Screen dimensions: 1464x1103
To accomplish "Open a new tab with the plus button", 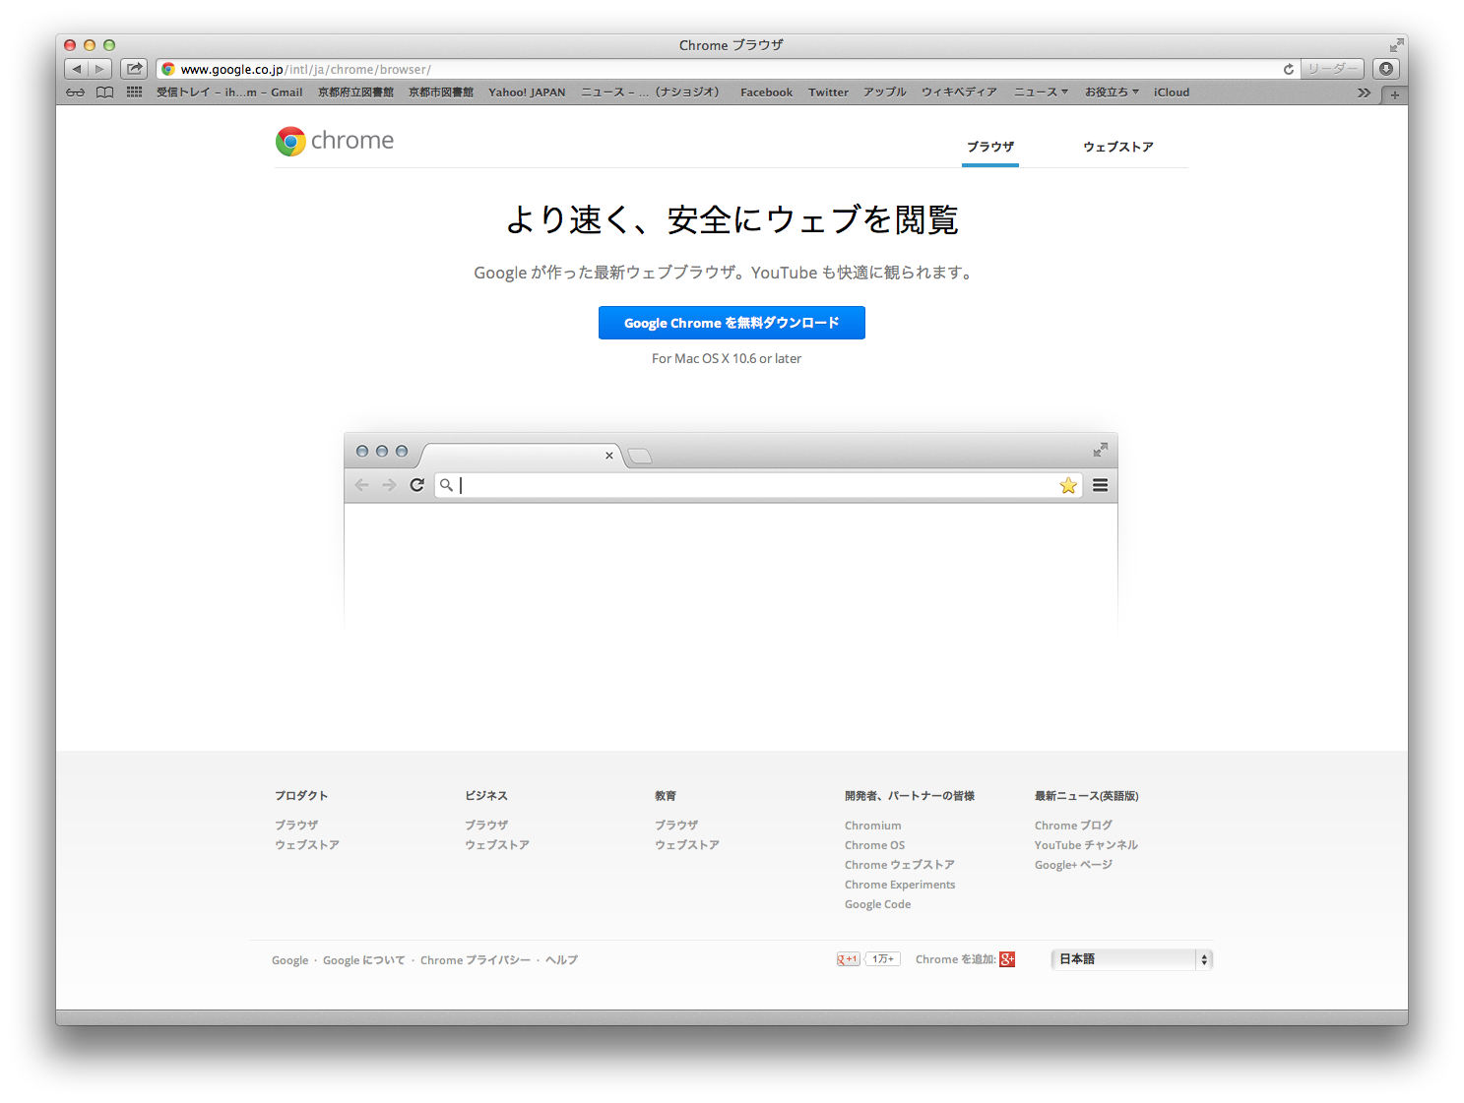I will [1394, 94].
